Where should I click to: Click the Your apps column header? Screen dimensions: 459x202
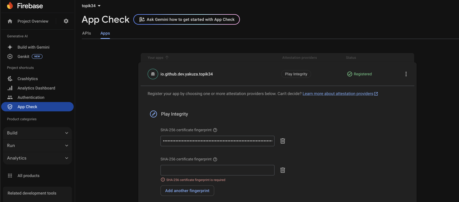(x=155, y=58)
